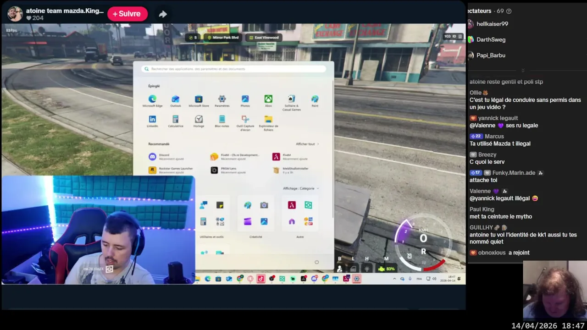The height and width of the screenshot is (330, 587).
Task: Open the Photos pinned app
Action: tap(245, 101)
